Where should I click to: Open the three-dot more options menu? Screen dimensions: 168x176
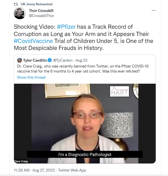point(153,11)
